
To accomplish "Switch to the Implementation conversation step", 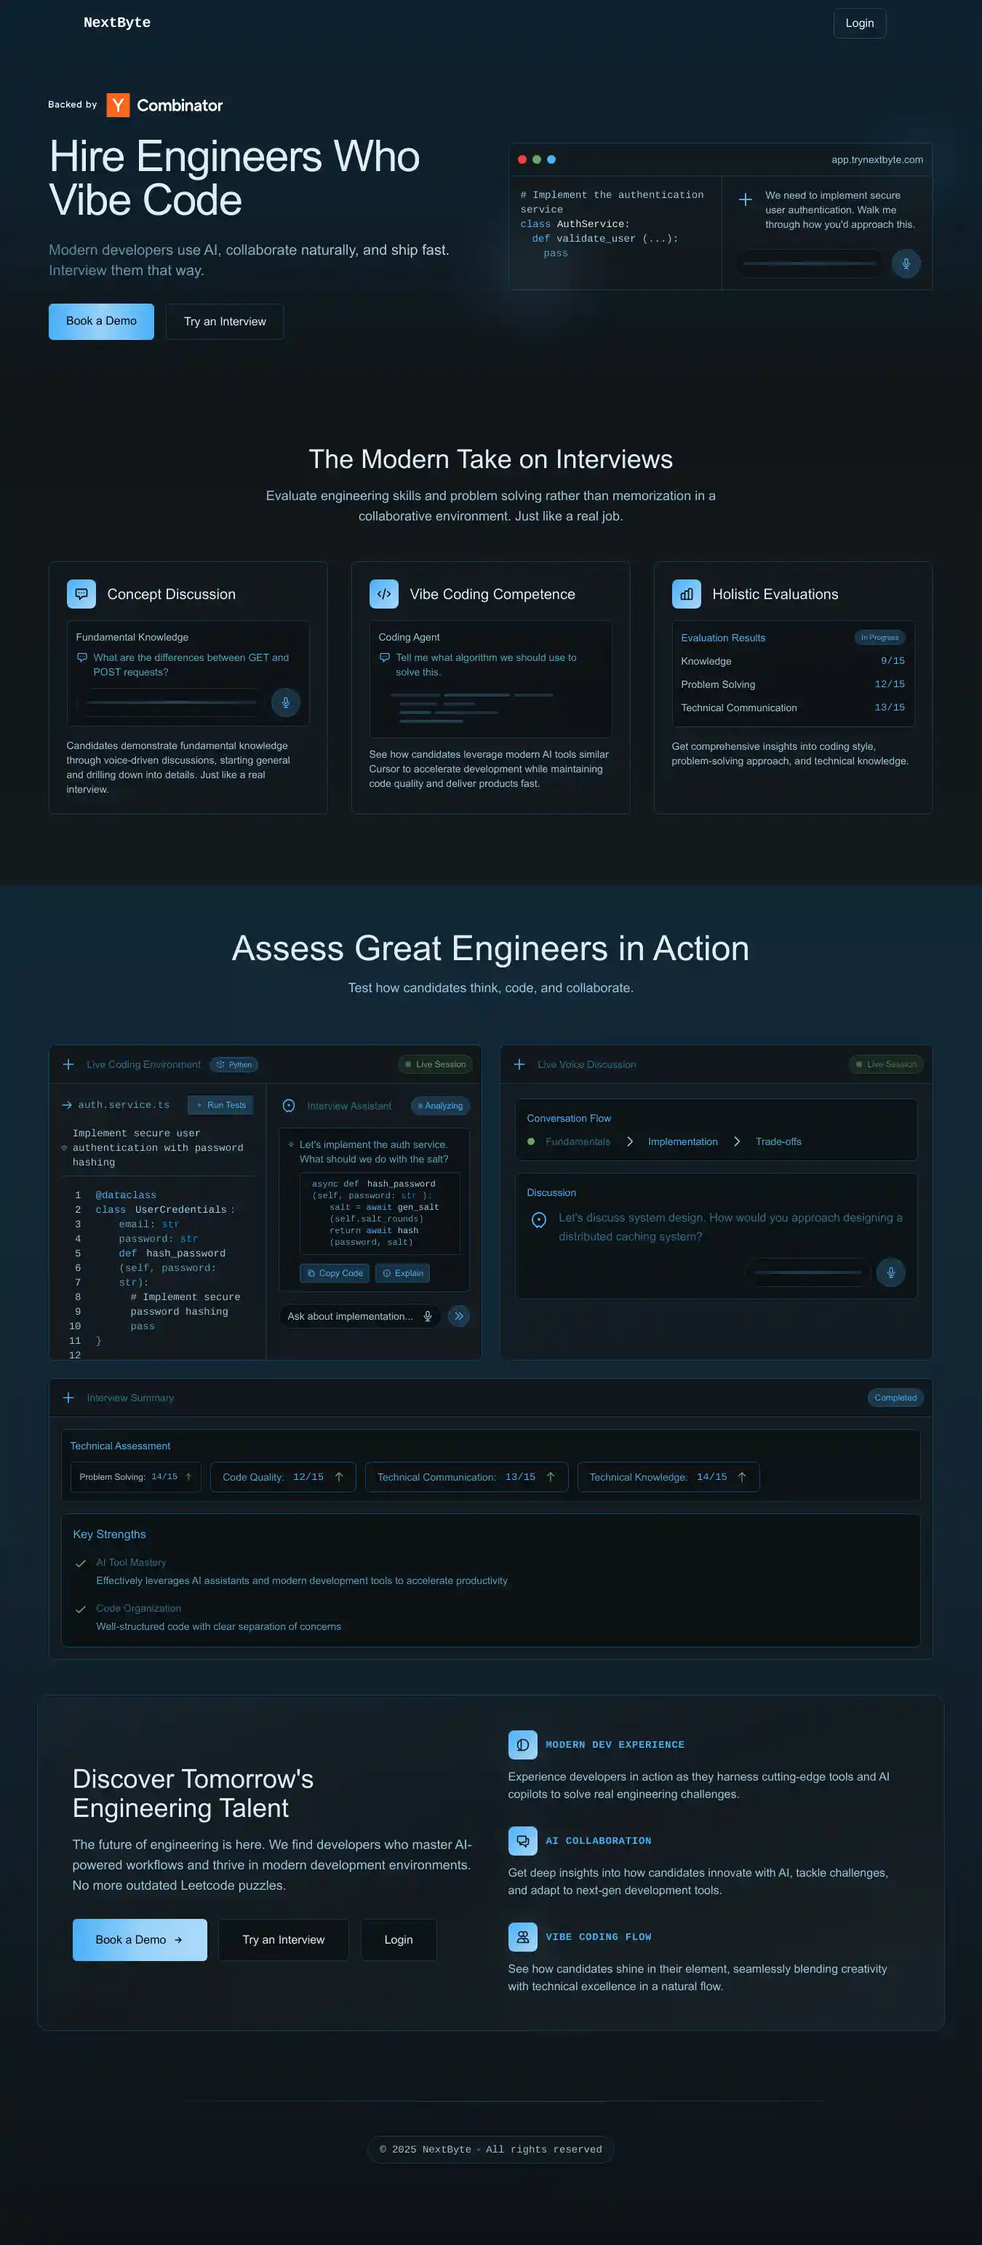I will click(x=682, y=1141).
